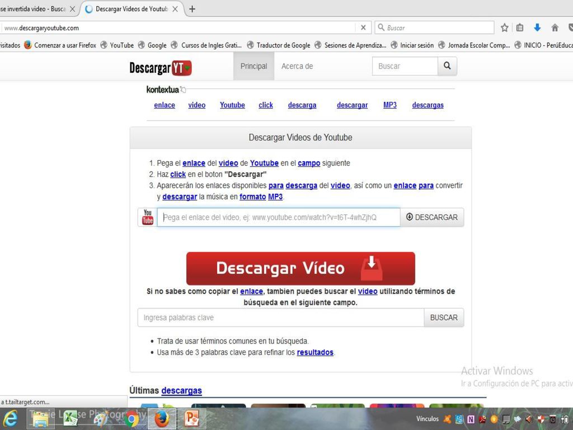Click the YouTube logo beside the link field
573x430 pixels.
148,217
